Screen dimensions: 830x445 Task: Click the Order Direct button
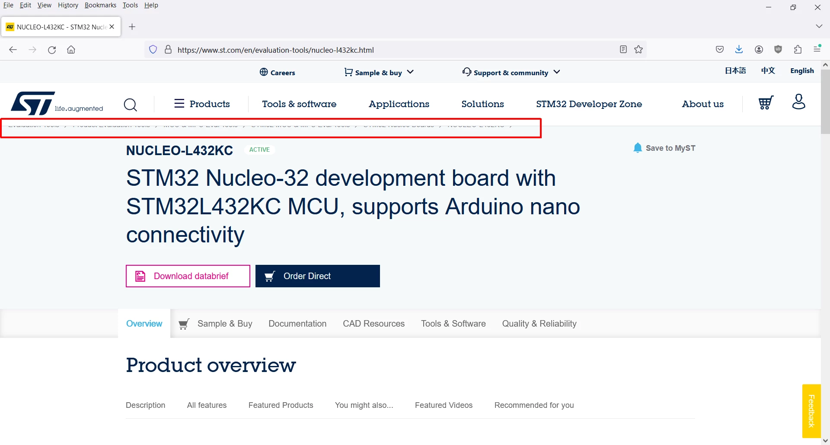[x=318, y=276]
